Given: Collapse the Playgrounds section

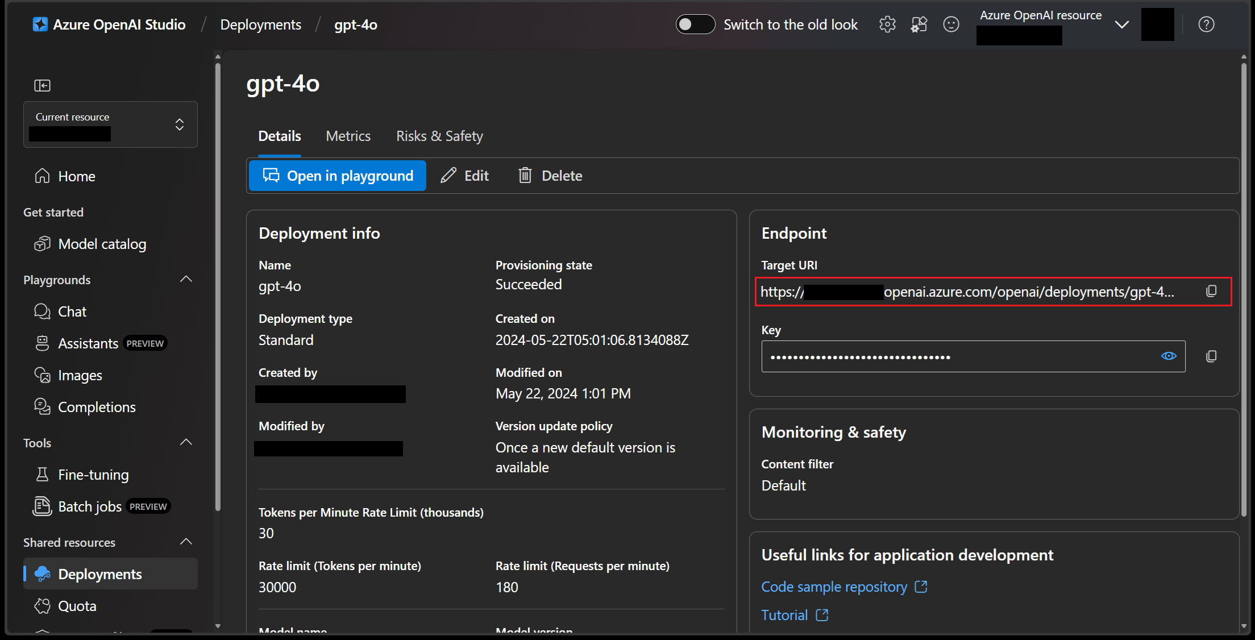Looking at the screenshot, I should click(x=186, y=279).
